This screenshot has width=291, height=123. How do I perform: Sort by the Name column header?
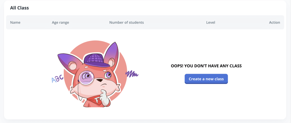(x=15, y=22)
